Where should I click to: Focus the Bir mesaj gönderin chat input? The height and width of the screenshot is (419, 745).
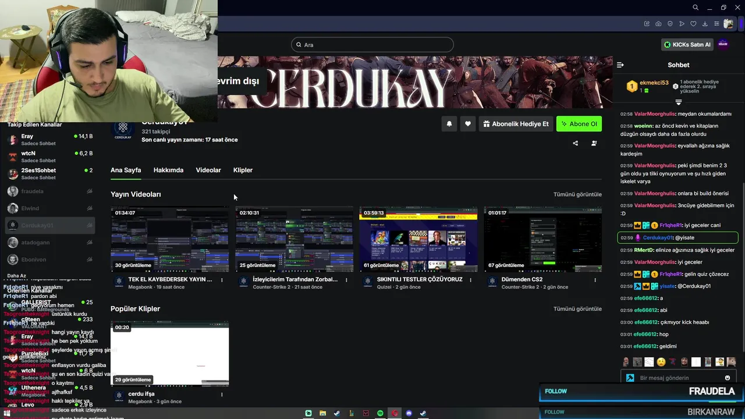point(678,378)
